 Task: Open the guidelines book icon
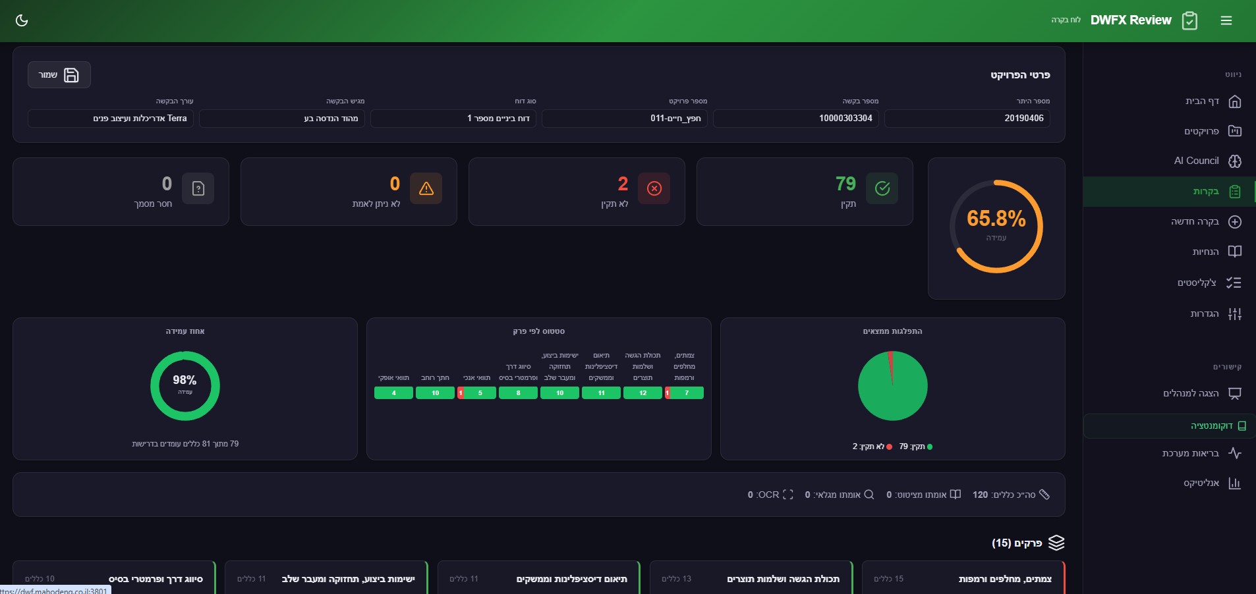(1234, 252)
